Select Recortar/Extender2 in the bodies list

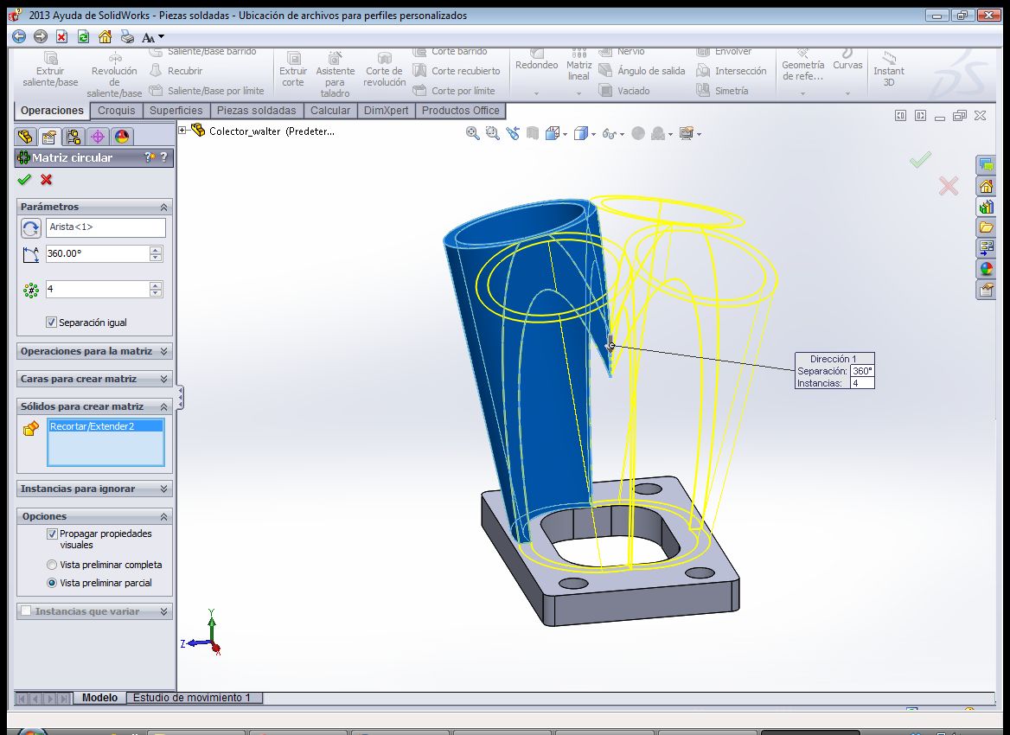(x=105, y=426)
